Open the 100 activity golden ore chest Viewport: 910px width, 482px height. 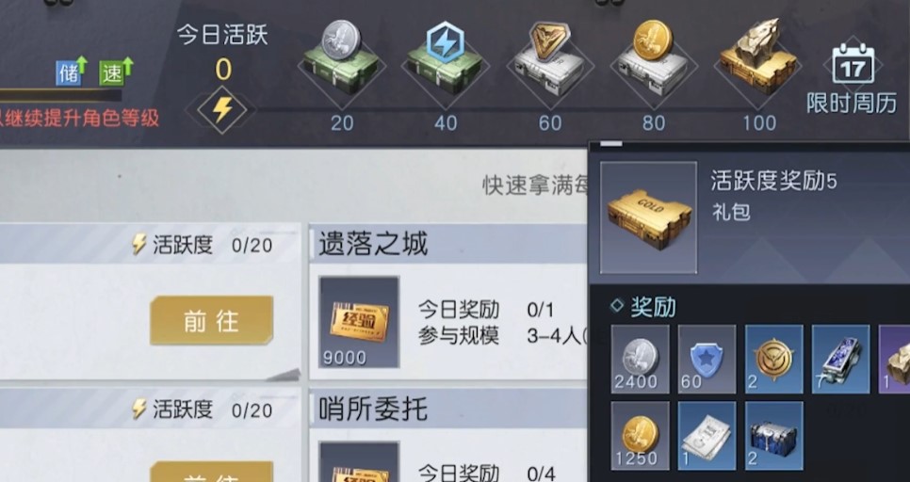[x=757, y=61]
